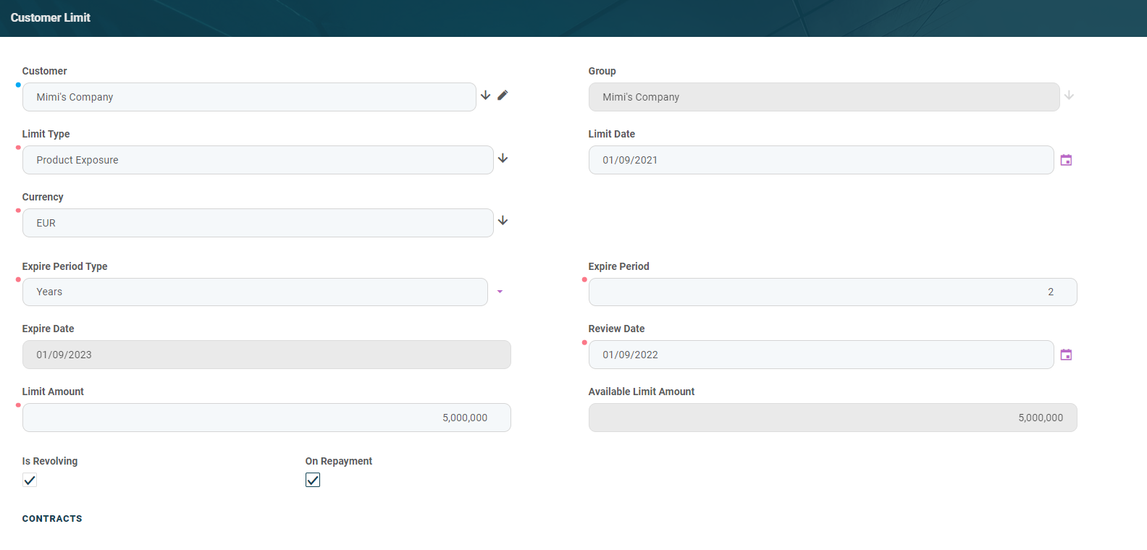Click the edit pencil icon beside Customer
Image resolution: width=1147 pixels, height=550 pixels.
pos(503,96)
